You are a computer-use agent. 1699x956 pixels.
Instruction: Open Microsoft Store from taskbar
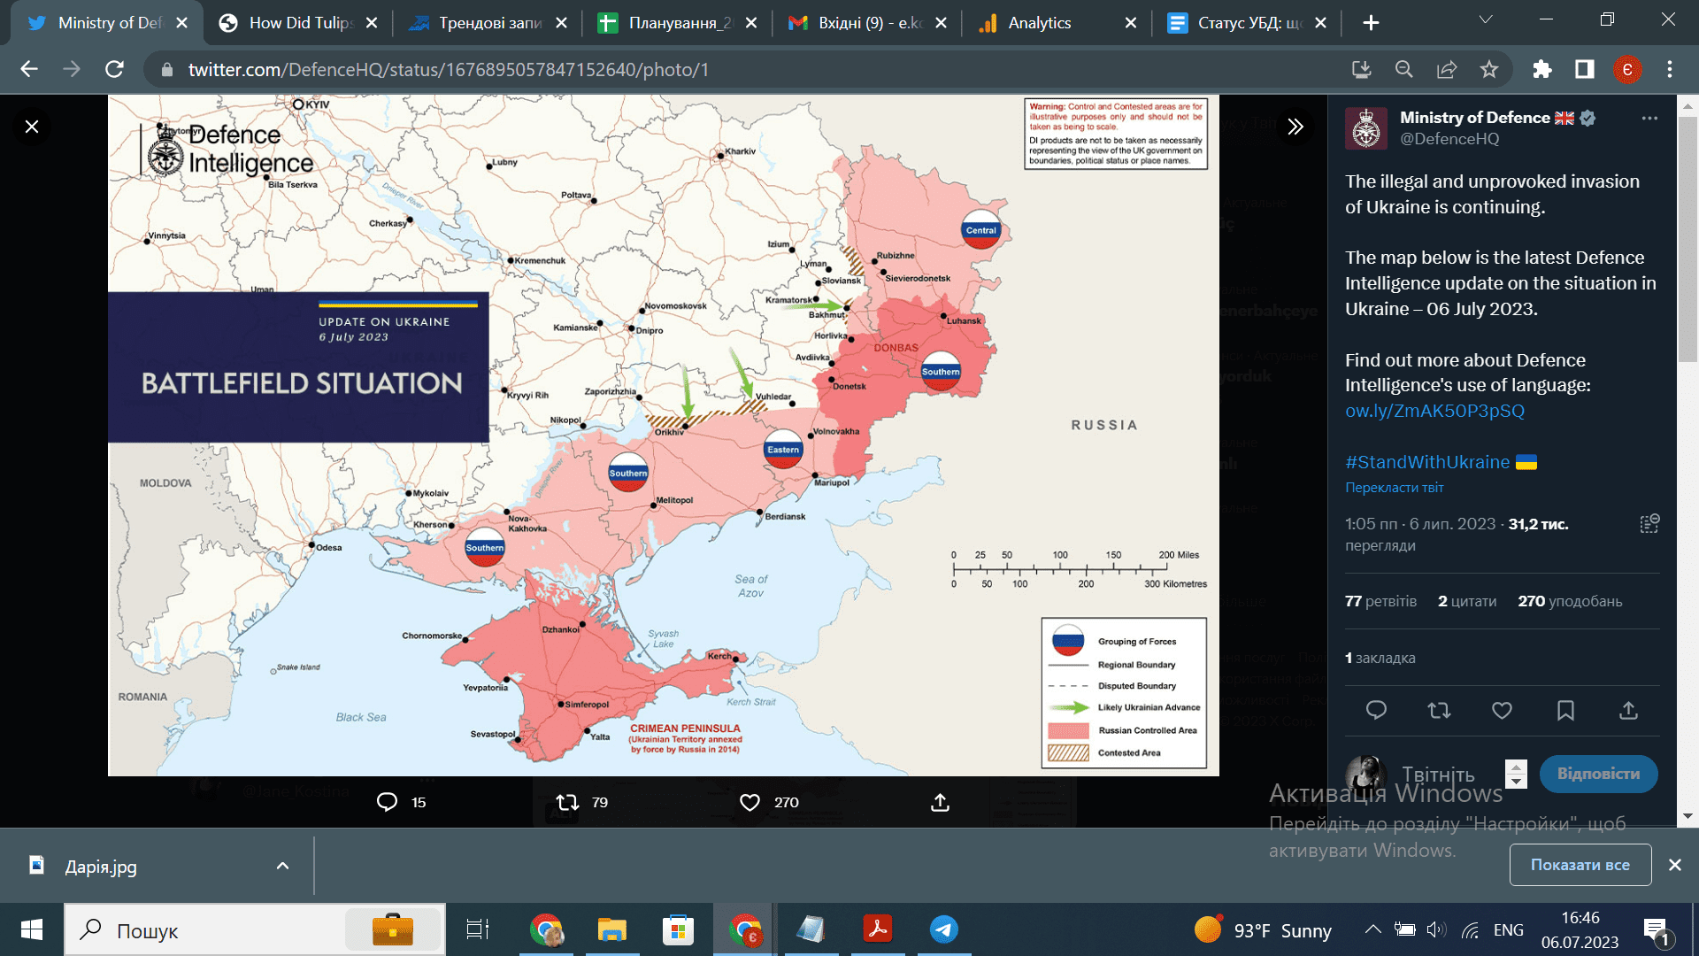[x=678, y=929]
